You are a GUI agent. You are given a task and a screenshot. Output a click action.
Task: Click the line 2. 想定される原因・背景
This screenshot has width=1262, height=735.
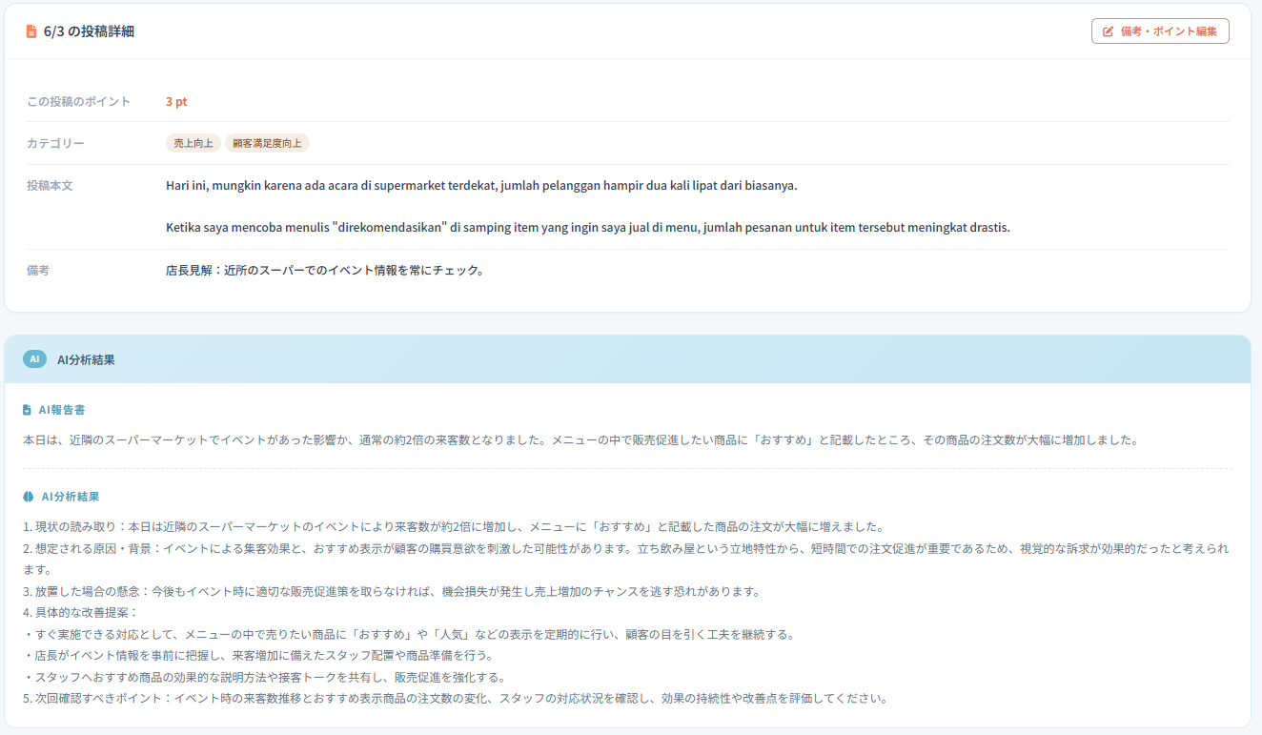[x=626, y=559]
